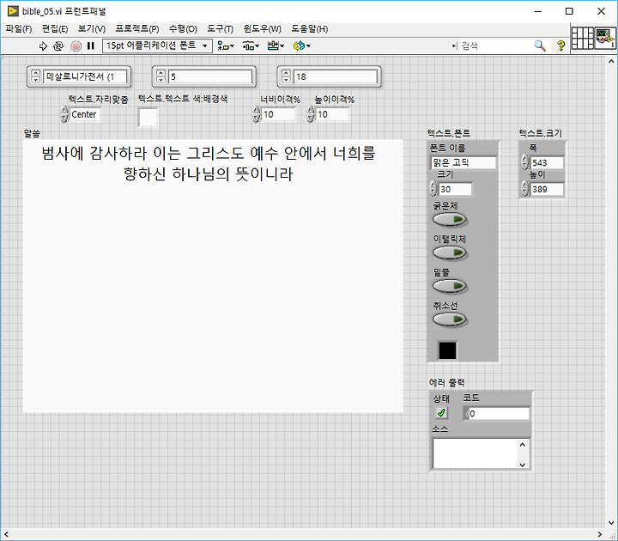Click the font 크기 30 stepper arrows
This screenshot has height=541, width=618.
[x=433, y=189]
